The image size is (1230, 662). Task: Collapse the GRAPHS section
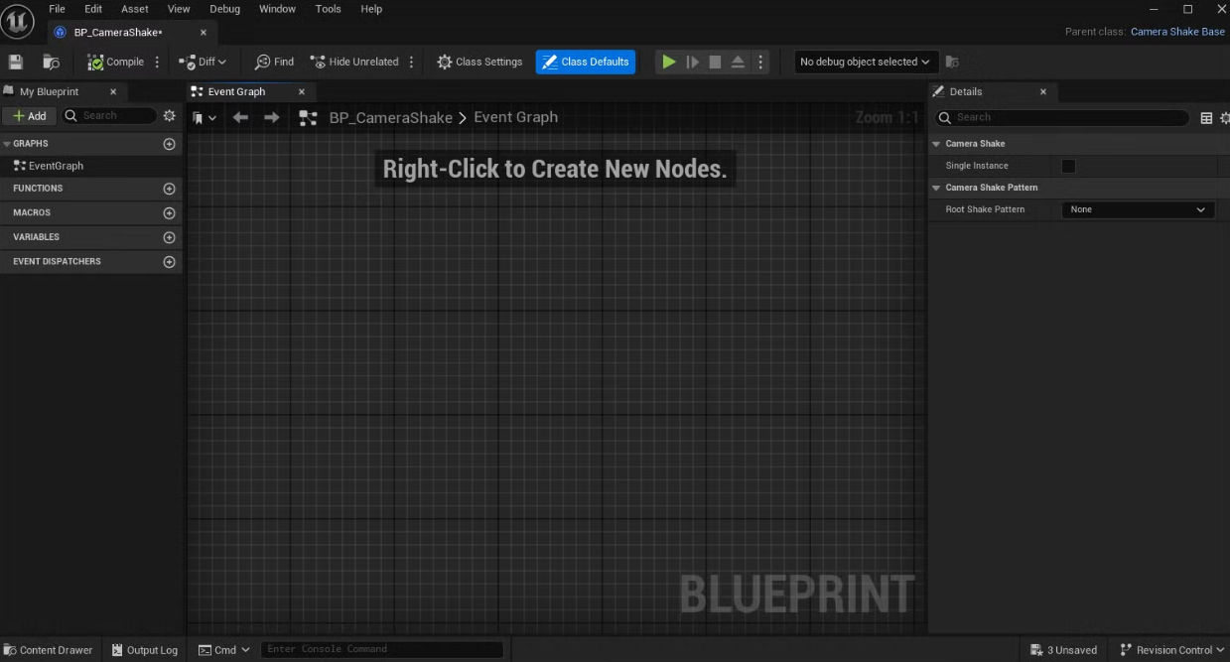7,144
